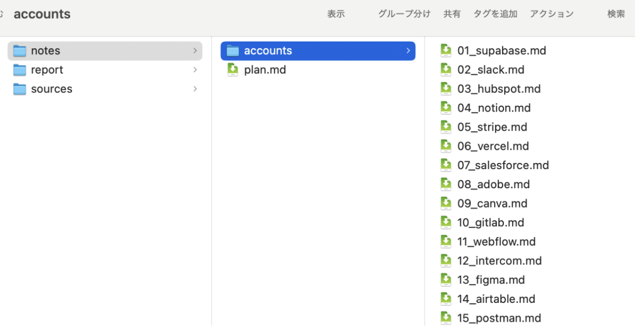Image resolution: width=635 pixels, height=327 pixels.
Task: Select the 12_intercom.md file
Action: [499, 261]
